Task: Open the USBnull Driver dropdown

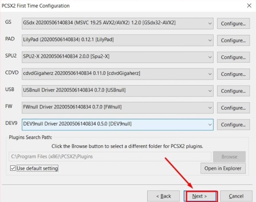Action: click(117, 90)
